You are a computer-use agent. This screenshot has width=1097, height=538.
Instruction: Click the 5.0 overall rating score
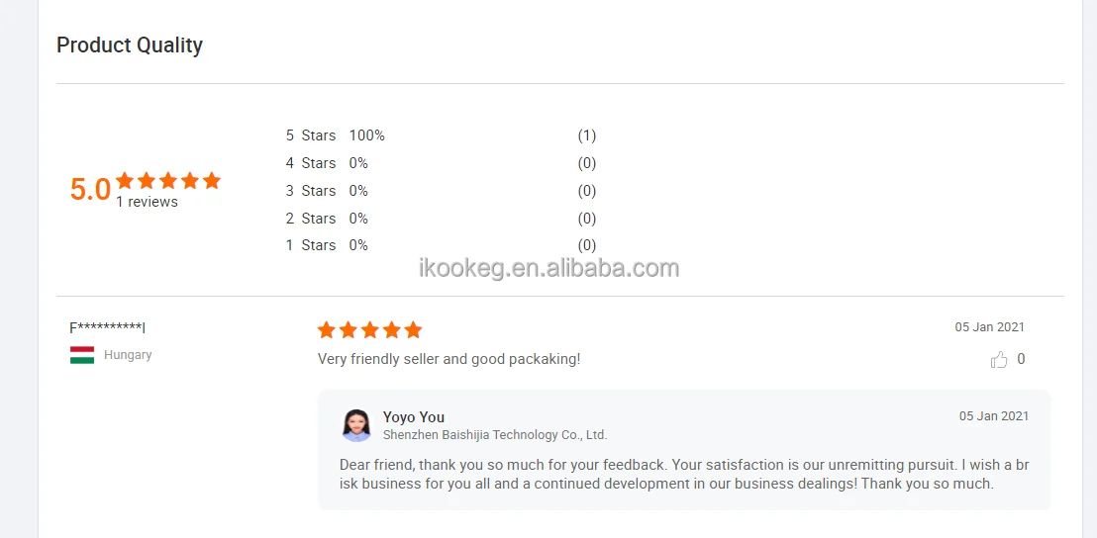(x=90, y=189)
